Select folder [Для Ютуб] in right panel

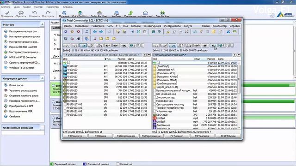(195, 66)
